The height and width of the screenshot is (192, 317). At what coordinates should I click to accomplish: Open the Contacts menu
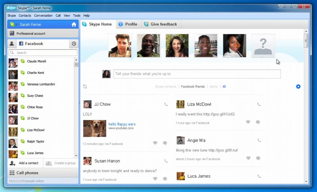point(25,15)
